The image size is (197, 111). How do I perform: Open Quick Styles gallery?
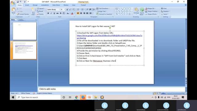(142, 11)
